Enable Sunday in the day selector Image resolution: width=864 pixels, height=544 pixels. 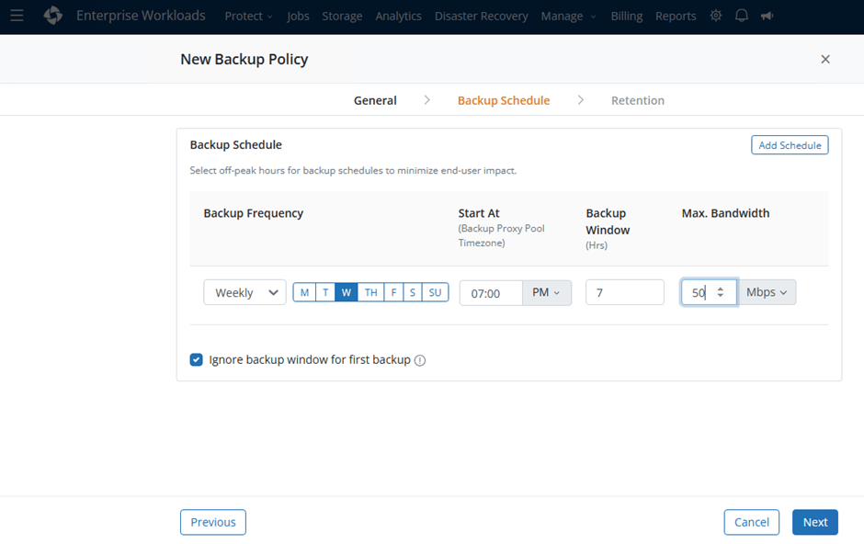pyautogui.click(x=435, y=292)
